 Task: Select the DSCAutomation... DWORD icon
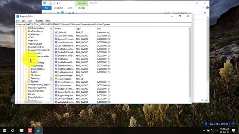coord(56,45)
